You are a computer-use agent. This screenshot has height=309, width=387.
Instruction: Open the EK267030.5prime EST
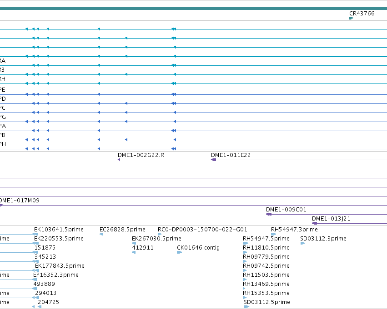pyautogui.click(x=156, y=239)
